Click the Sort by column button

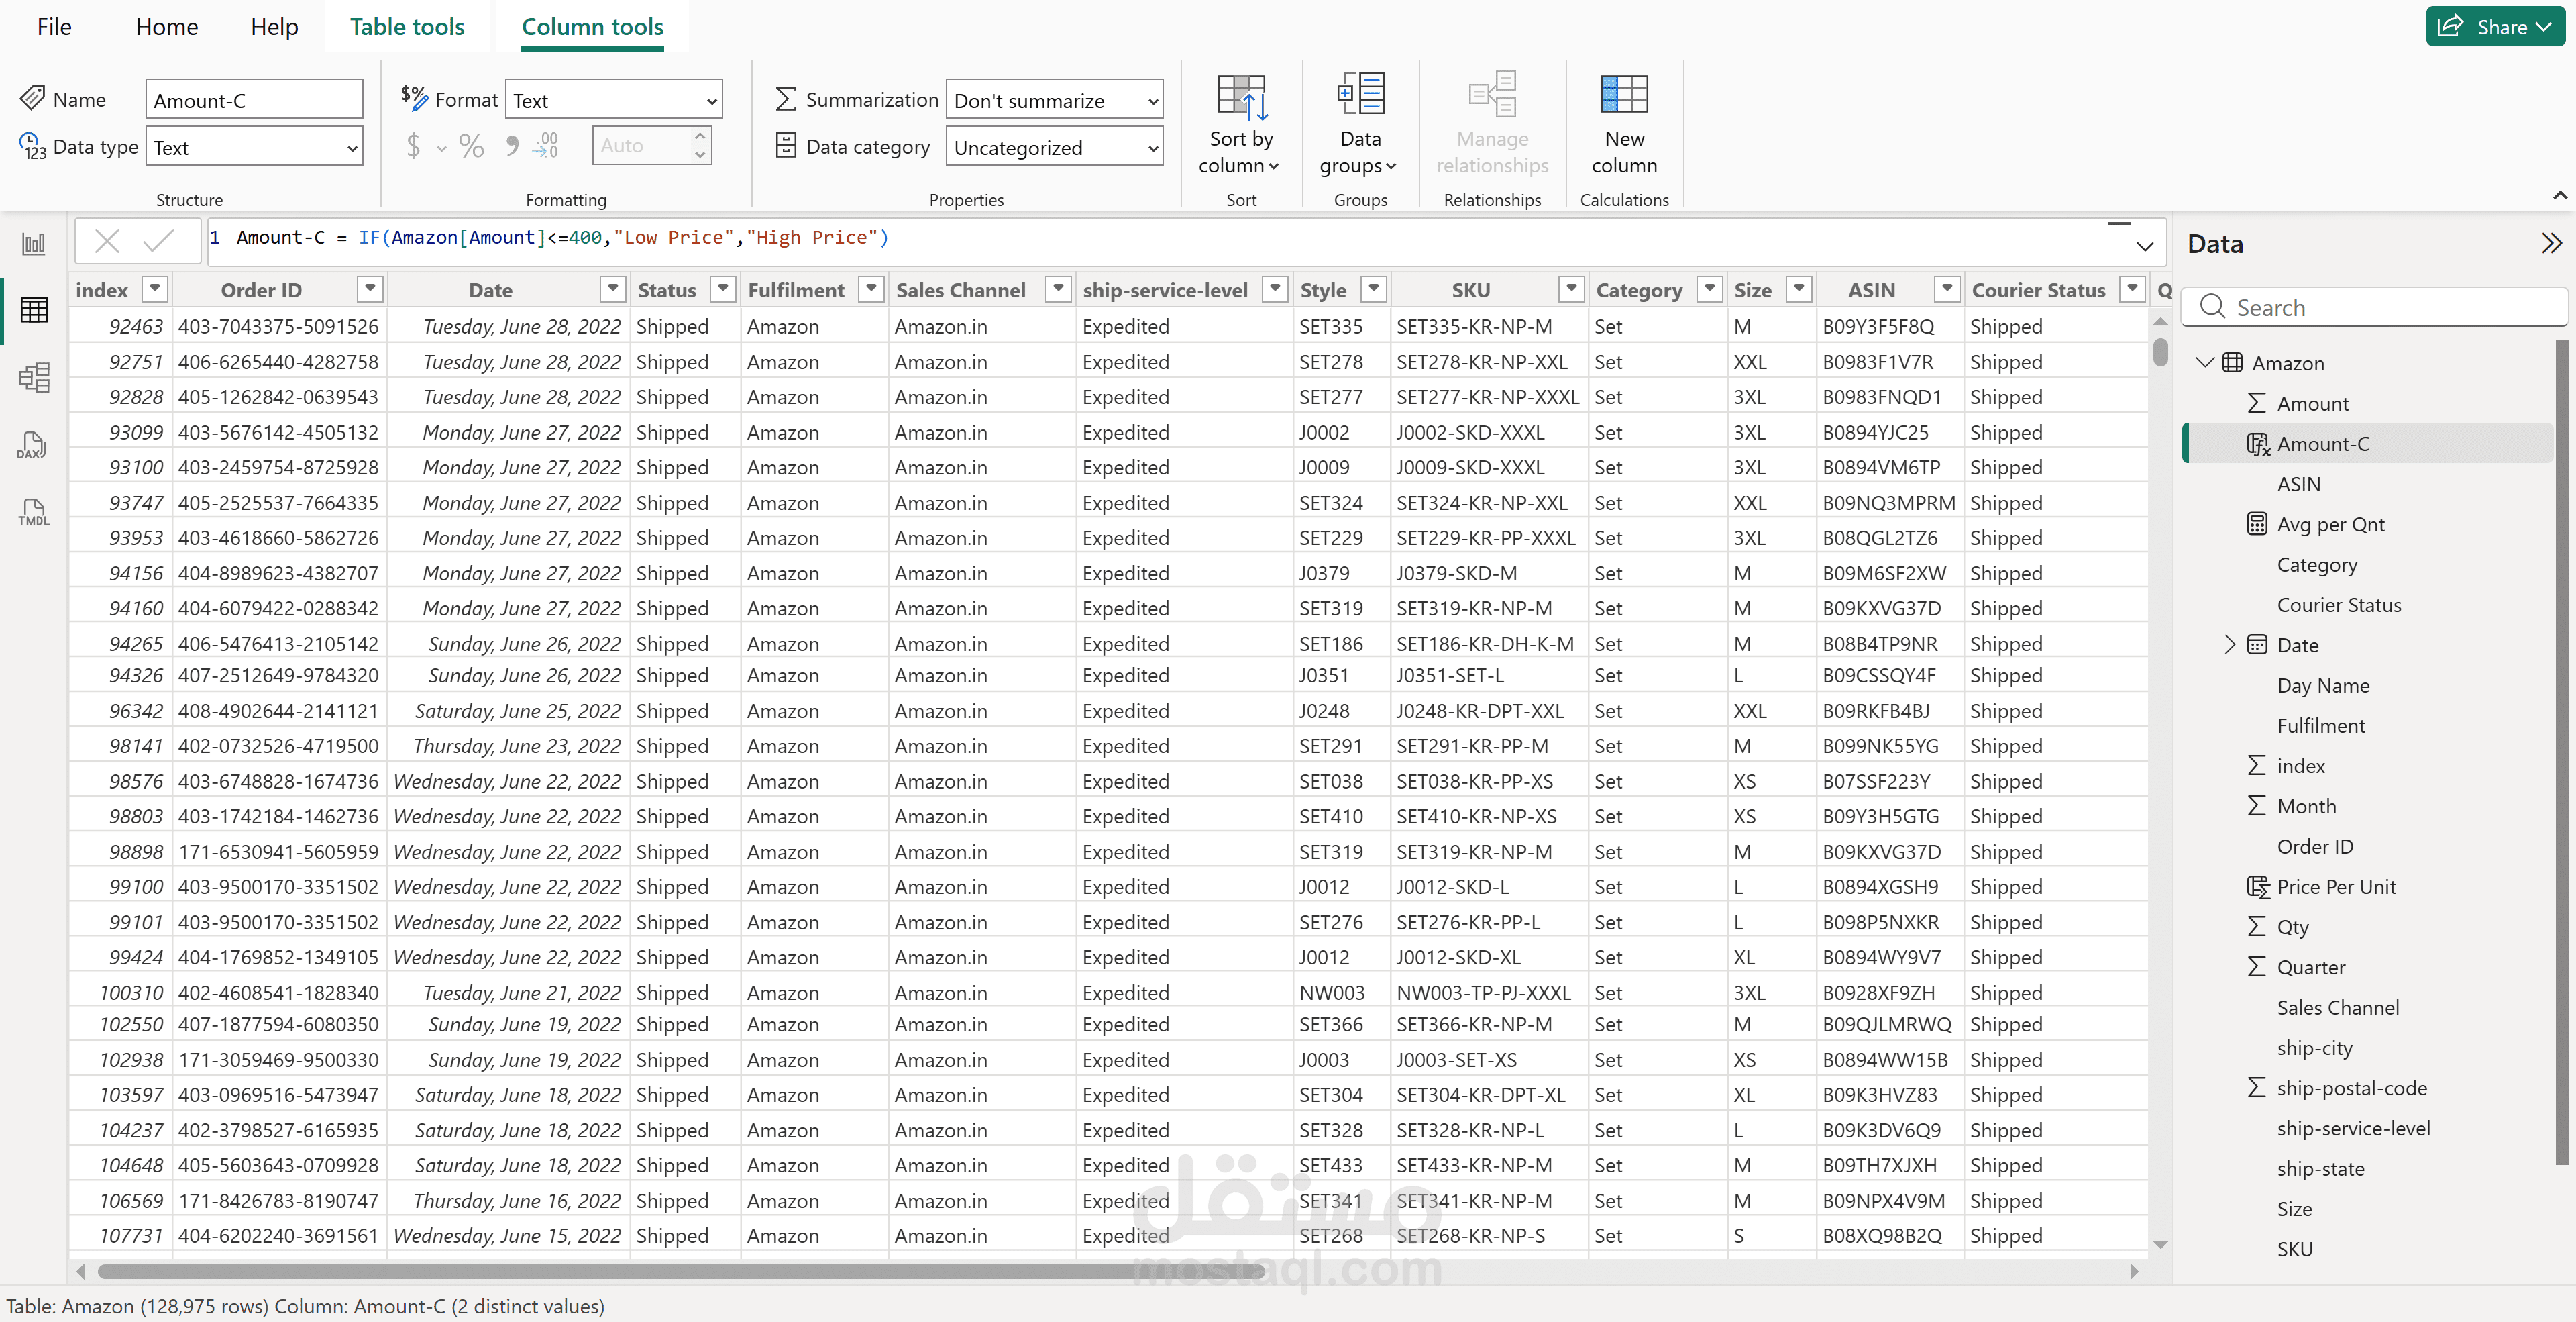click(x=1240, y=124)
